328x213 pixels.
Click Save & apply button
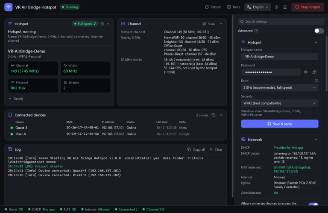[x=279, y=124]
